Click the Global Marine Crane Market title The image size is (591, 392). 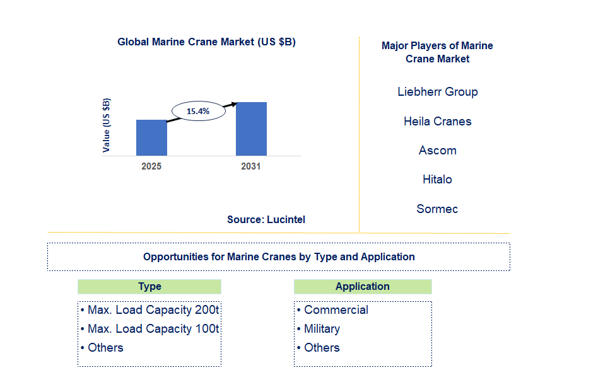point(206,42)
